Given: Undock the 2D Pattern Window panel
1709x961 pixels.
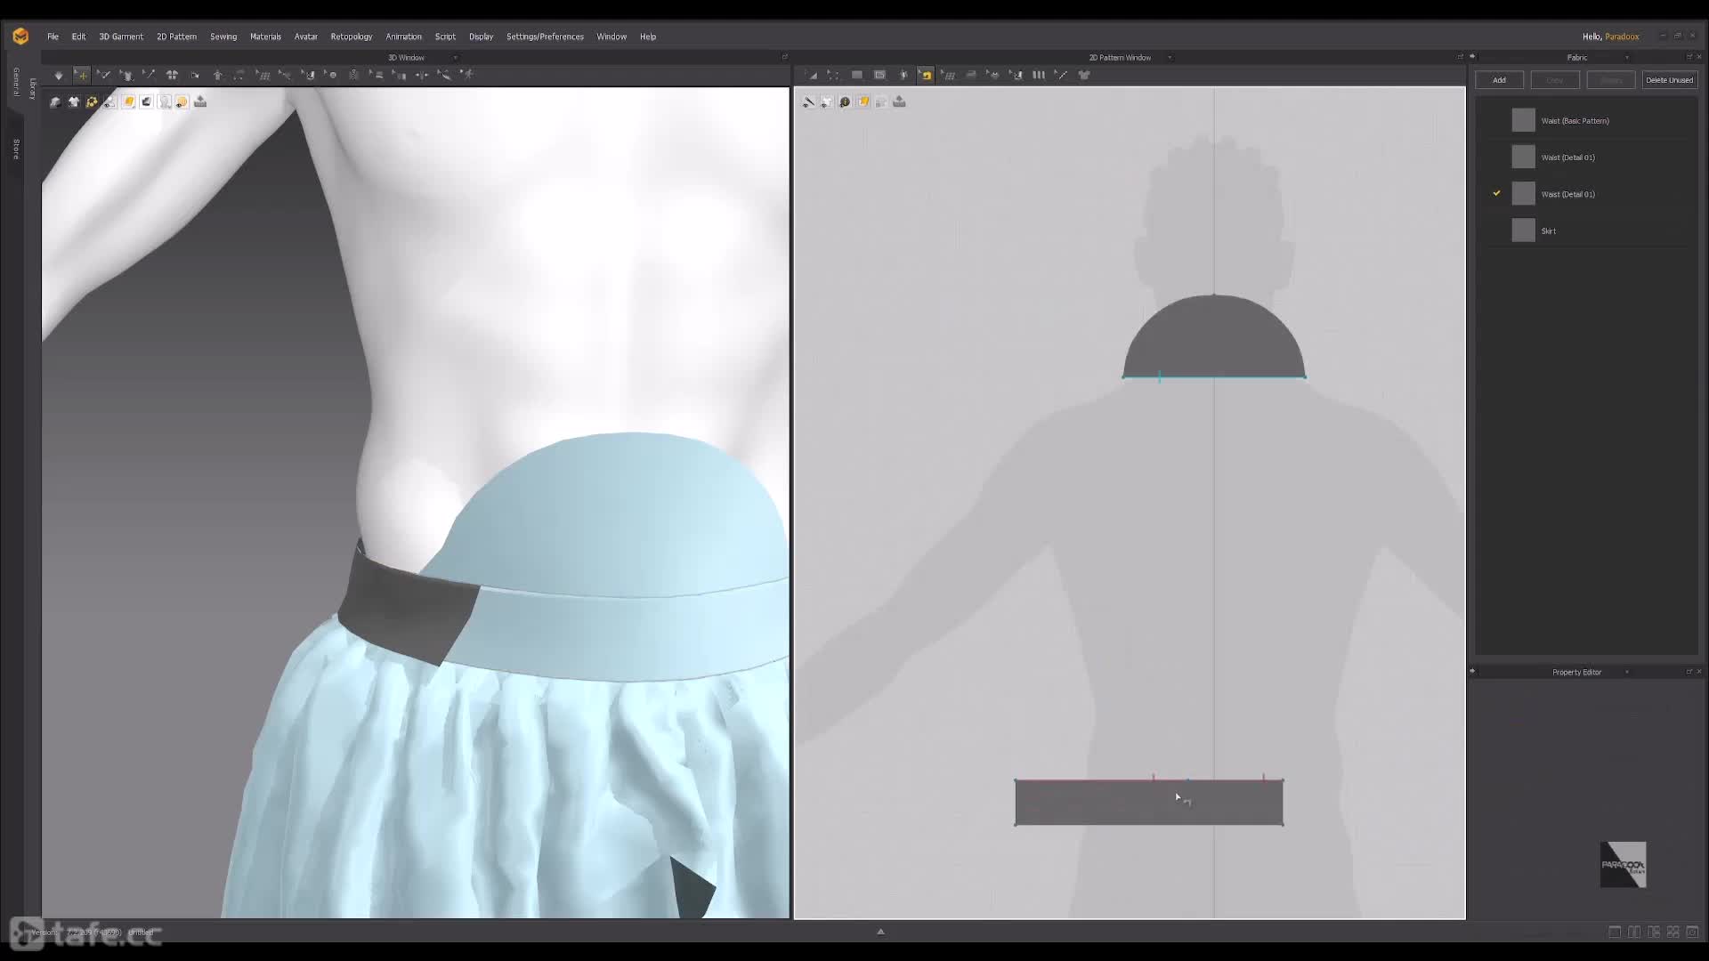Looking at the screenshot, I should click(1460, 57).
